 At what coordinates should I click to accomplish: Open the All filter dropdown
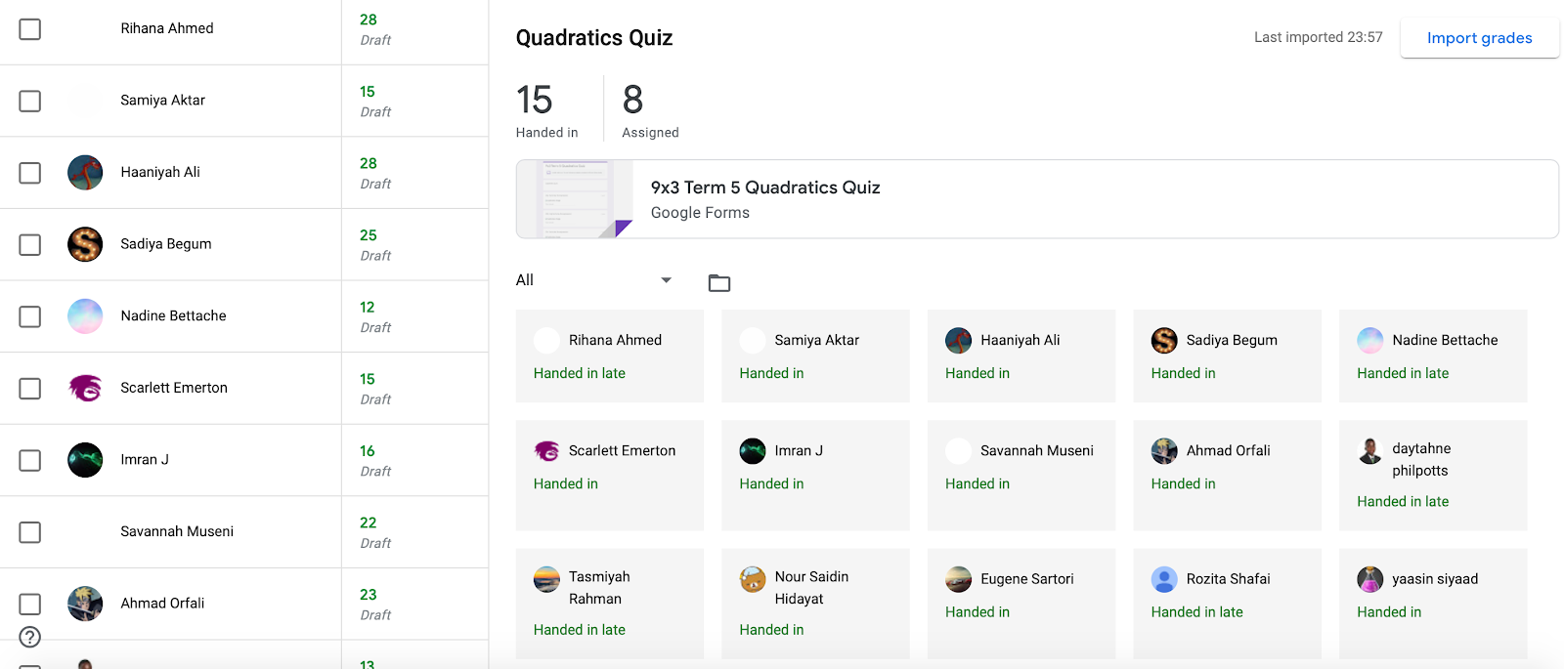(594, 280)
